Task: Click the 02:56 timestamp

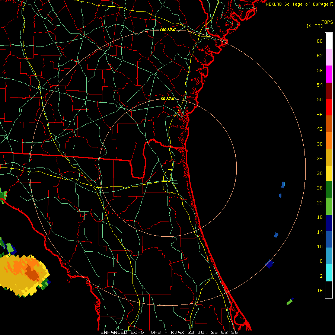Action: [x=230, y=332]
